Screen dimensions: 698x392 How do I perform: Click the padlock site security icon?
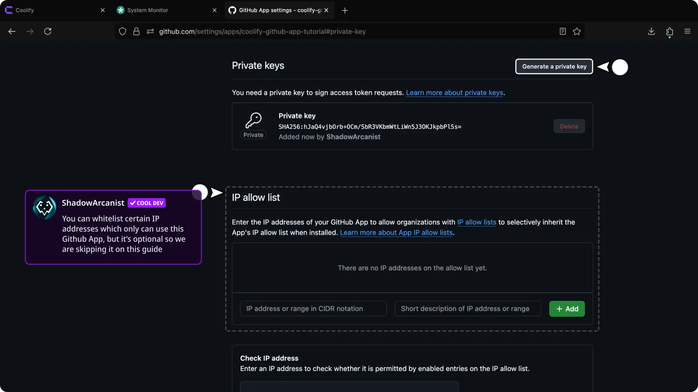pos(136,32)
